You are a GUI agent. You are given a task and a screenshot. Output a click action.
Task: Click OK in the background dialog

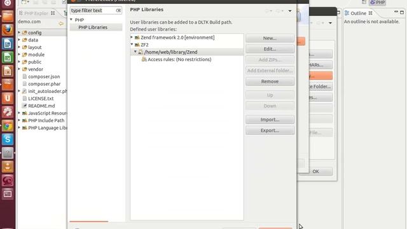point(315,171)
